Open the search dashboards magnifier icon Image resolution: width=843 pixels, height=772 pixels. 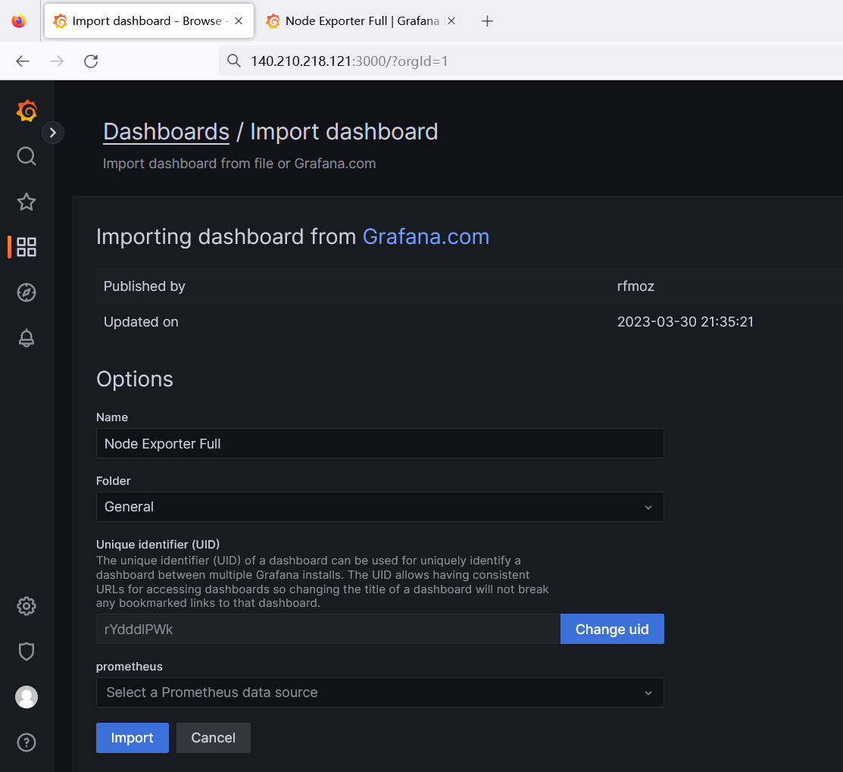click(27, 156)
